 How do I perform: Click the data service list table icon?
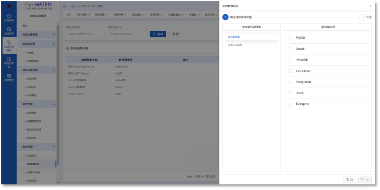67,48
